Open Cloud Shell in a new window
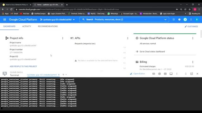Viewport: 202px width, 113px height. click(x=192, y=74)
